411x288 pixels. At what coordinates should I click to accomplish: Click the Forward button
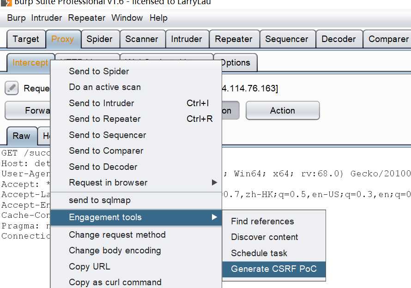28,110
